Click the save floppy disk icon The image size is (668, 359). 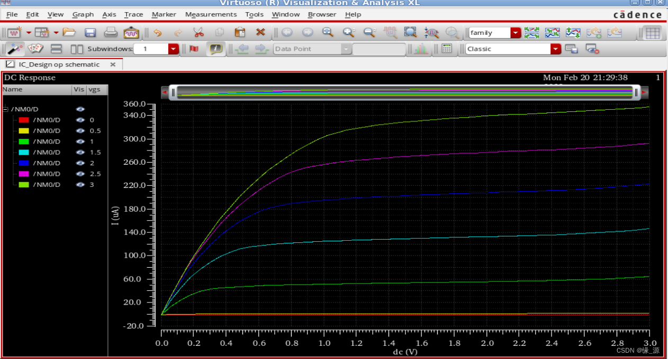(90, 33)
